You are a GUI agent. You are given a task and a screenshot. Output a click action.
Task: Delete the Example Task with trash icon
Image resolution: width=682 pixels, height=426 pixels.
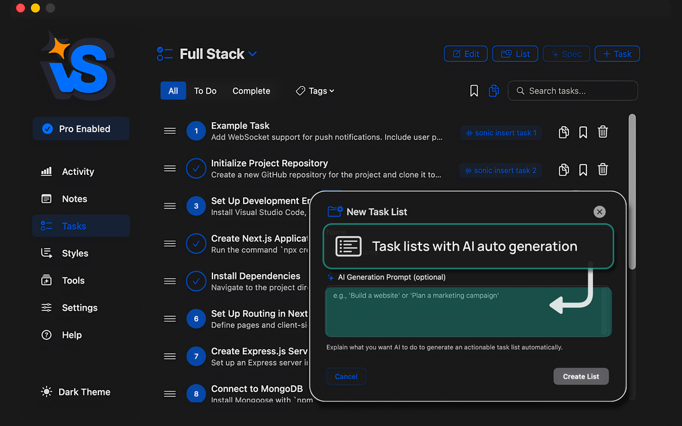tap(603, 132)
